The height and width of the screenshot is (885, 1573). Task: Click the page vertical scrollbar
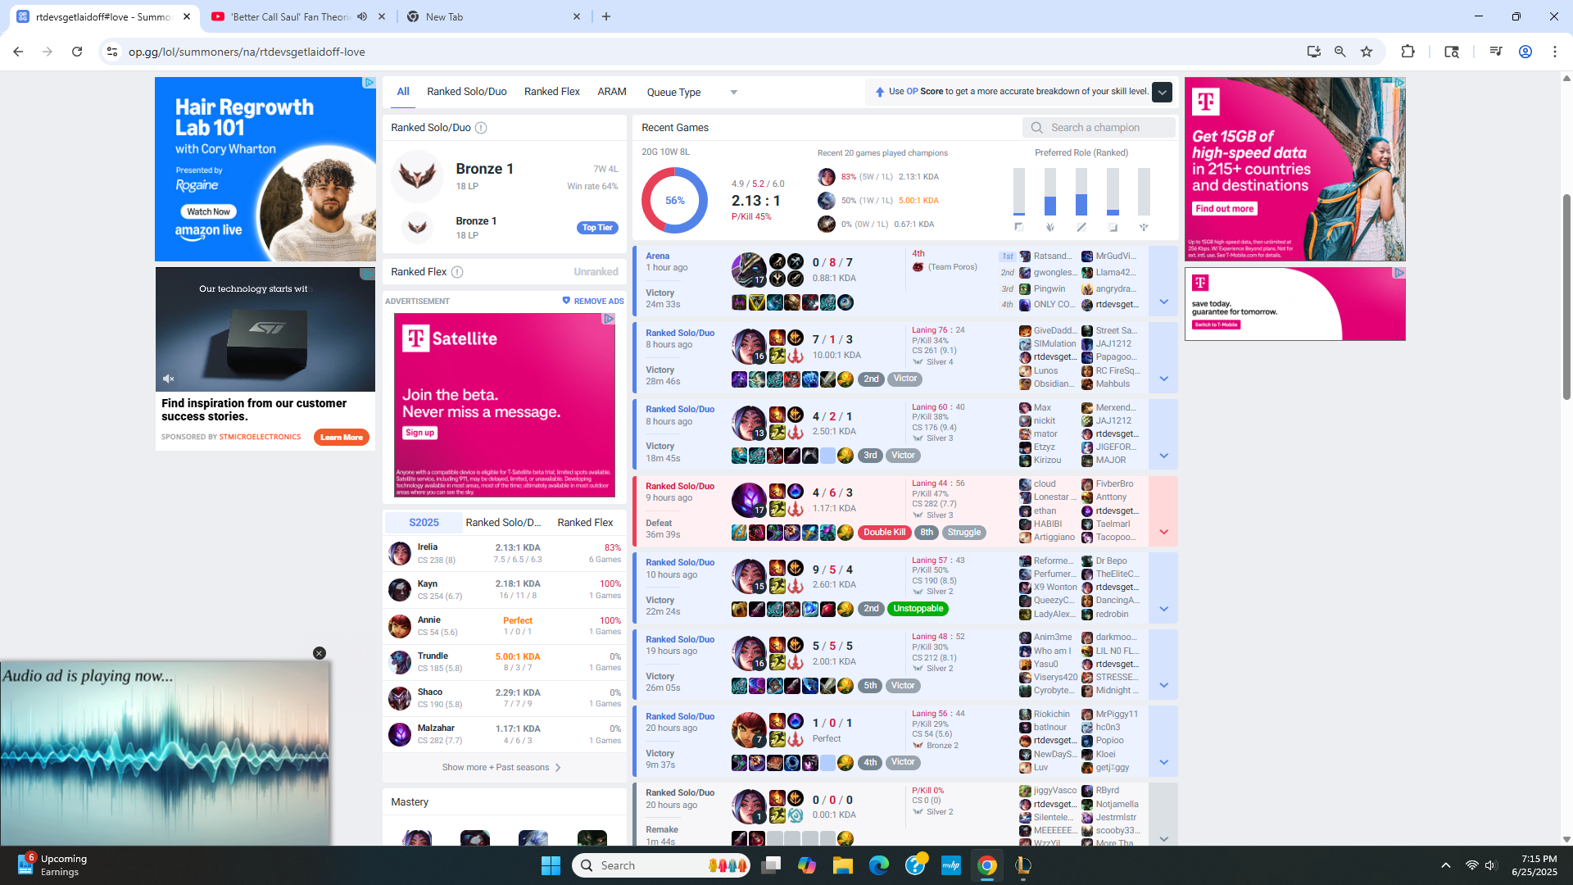click(x=1566, y=295)
